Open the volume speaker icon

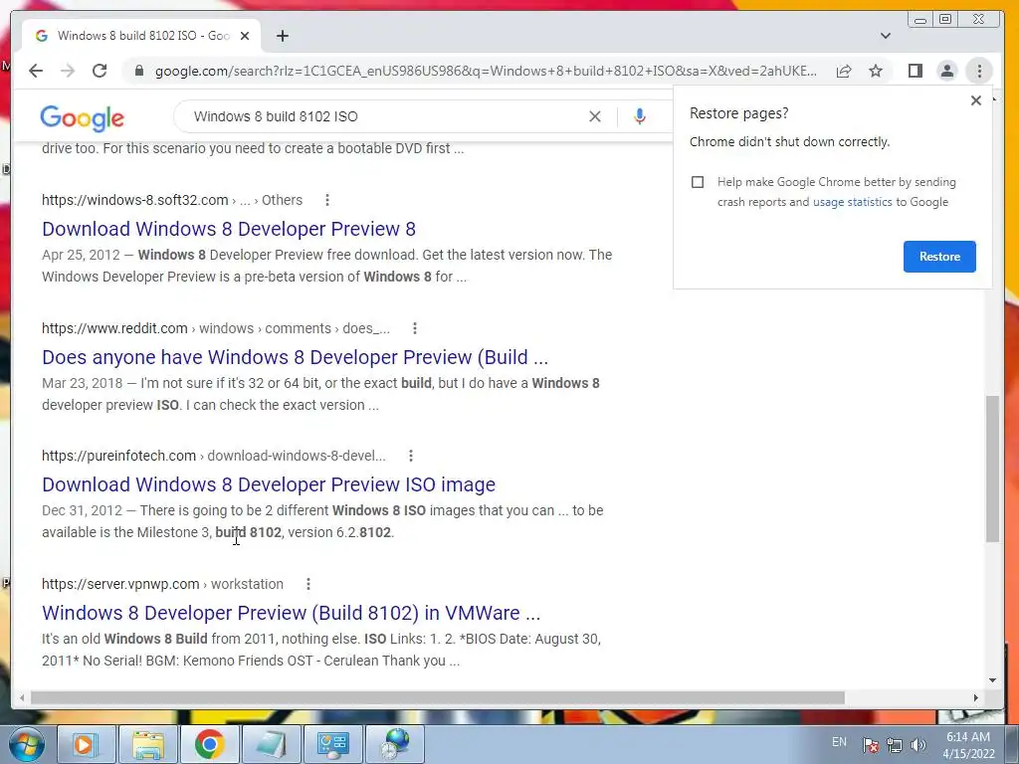(918, 745)
